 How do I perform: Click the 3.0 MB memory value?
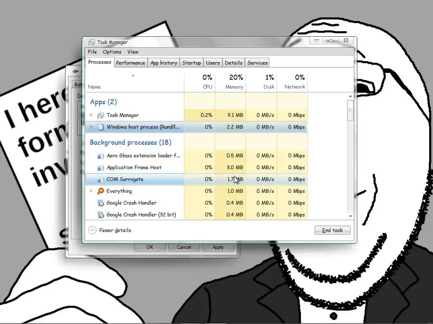(x=235, y=167)
